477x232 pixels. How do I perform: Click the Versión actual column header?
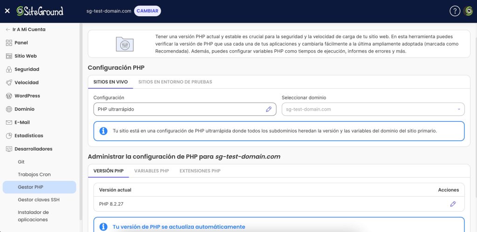coord(116,190)
